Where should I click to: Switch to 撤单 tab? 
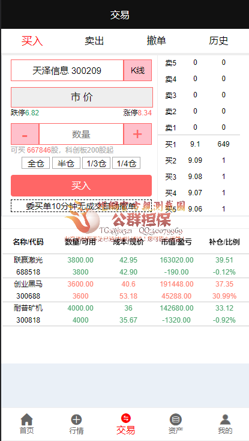[157, 41]
